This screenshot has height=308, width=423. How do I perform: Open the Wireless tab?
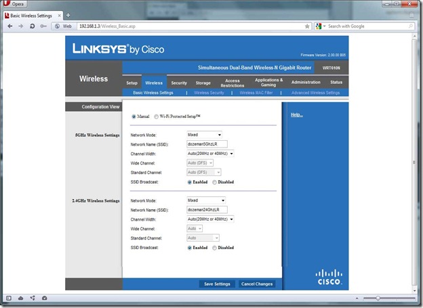(154, 83)
